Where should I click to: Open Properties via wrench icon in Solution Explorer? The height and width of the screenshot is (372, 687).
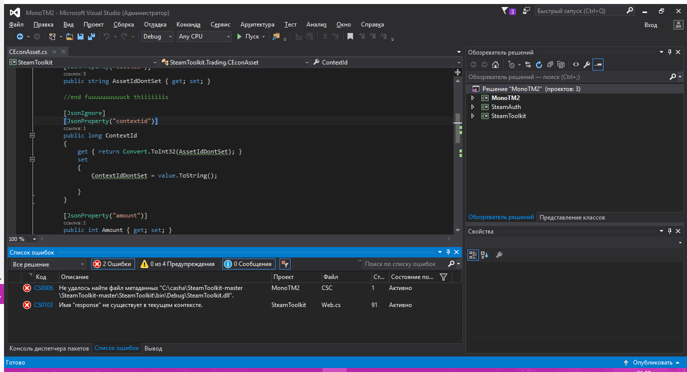(x=587, y=64)
